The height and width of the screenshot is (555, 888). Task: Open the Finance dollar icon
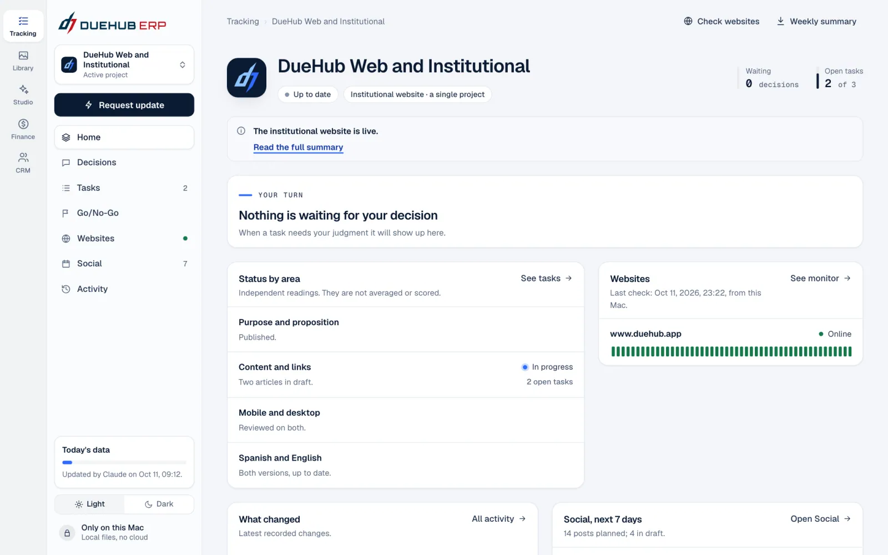pyautogui.click(x=23, y=129)
